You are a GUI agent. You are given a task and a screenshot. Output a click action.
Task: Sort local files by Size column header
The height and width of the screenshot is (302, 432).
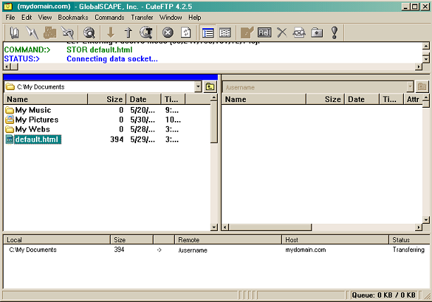pos(115,100)
